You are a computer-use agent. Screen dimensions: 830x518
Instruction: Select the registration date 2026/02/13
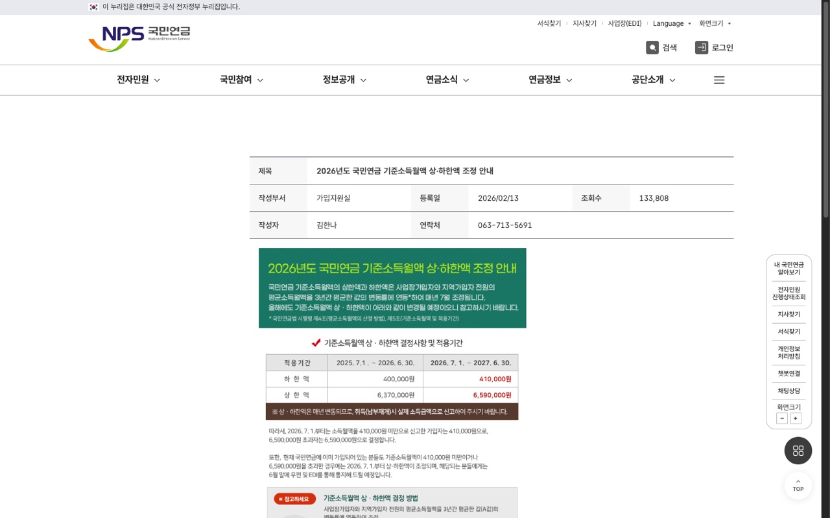click(498, 198)
